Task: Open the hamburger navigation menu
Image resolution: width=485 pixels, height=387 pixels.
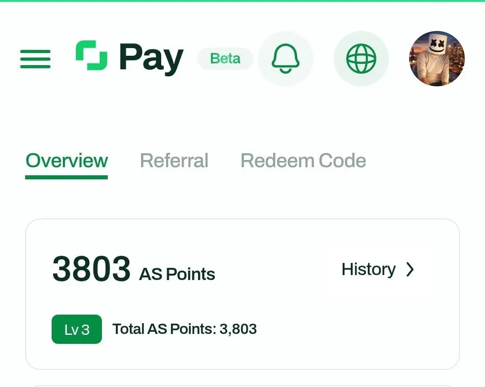Action: click(35, 59)
